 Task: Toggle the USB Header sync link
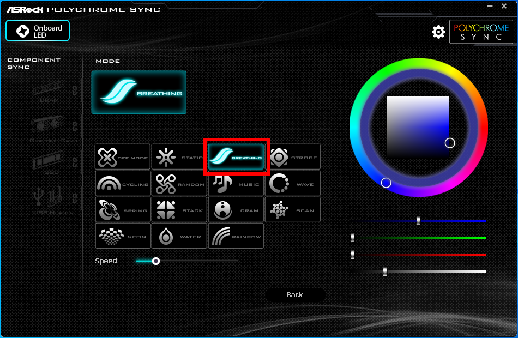[75, 198]
